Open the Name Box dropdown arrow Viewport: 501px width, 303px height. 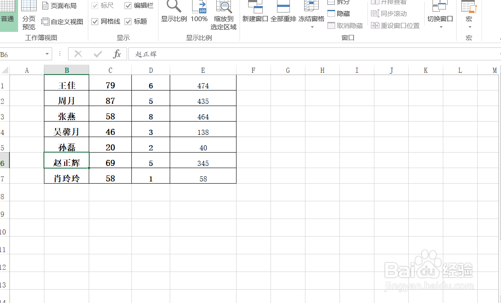[x=48, y=54]
